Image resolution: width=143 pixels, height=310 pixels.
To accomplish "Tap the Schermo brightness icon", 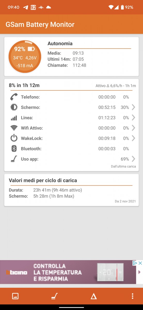I will click(14, 107).
